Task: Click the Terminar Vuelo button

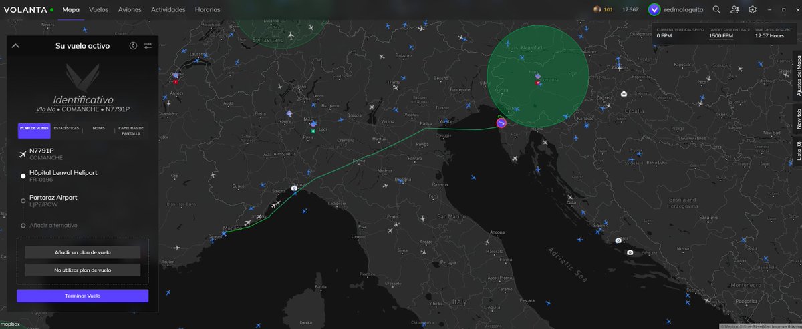Action: 83,296
